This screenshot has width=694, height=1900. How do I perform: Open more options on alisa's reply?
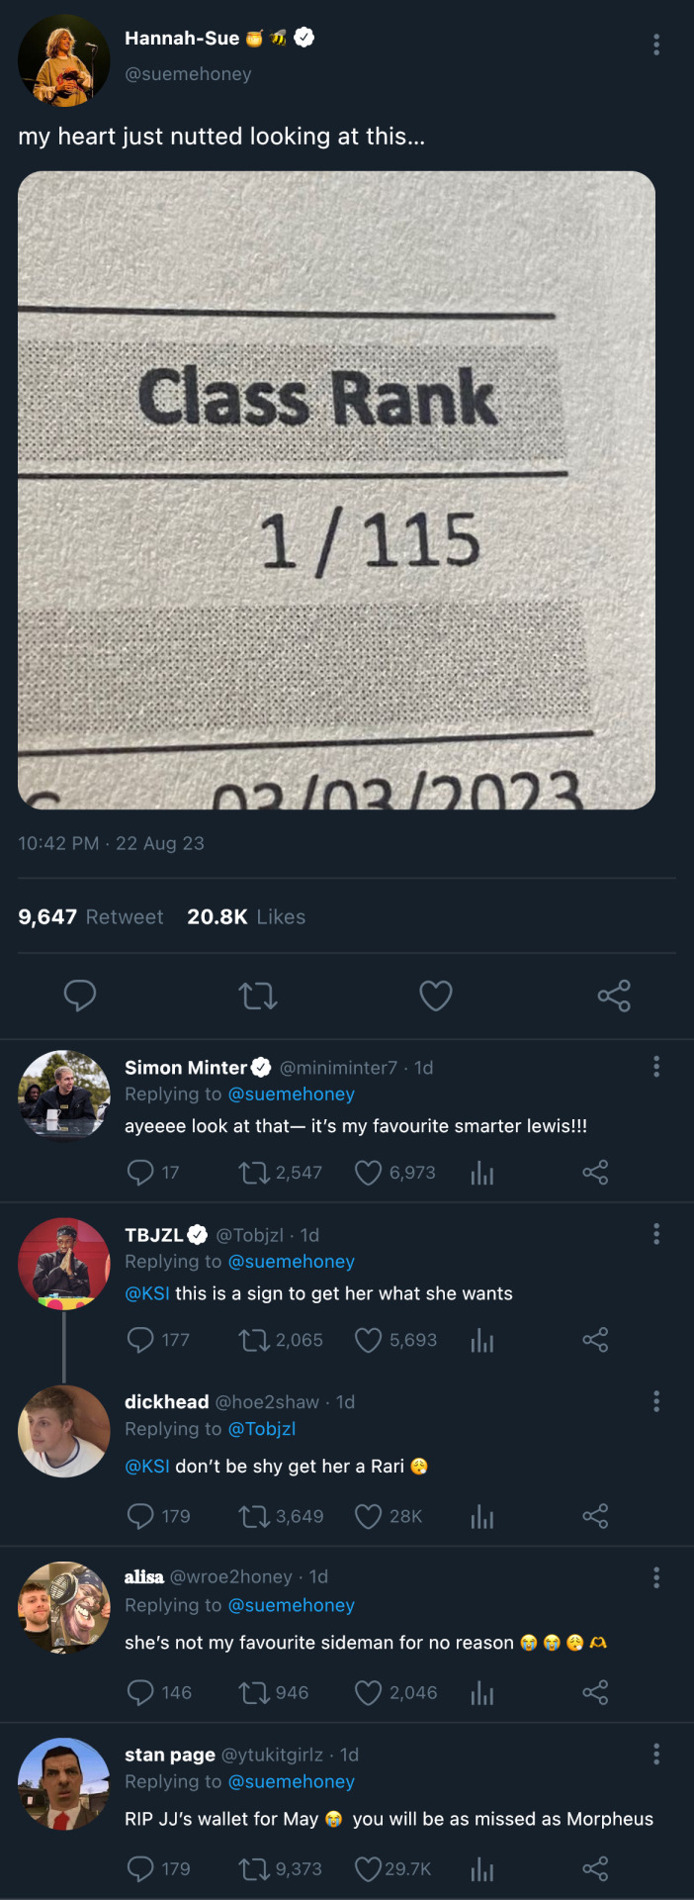[656, 1577]
